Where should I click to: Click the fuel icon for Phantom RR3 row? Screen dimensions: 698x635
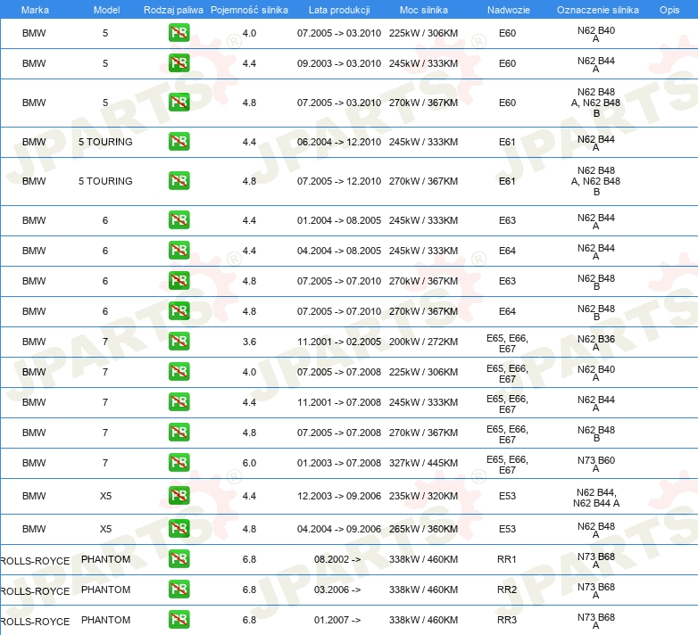tap(179, 620)
